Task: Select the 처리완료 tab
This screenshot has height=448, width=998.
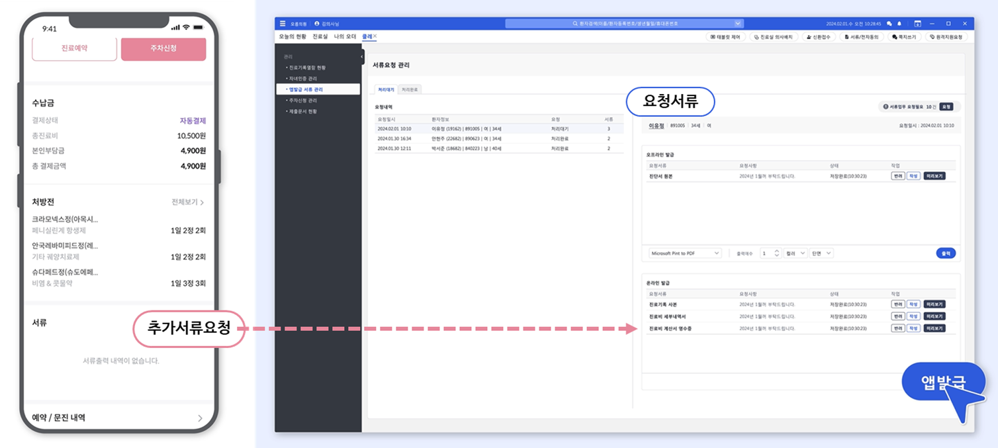Action: click(409, 89)
